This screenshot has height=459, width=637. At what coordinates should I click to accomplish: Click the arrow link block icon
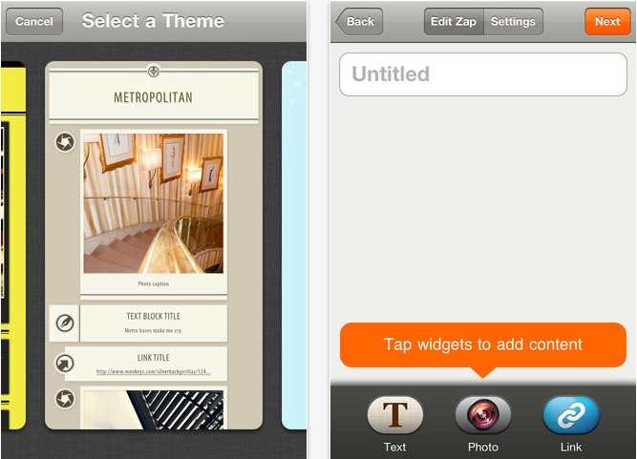click(65, 364)
